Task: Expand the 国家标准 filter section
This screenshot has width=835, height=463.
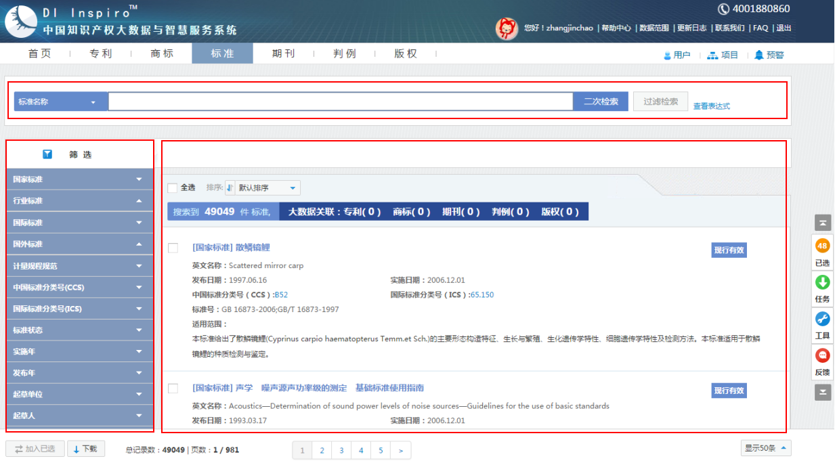Action: point(80,179)
